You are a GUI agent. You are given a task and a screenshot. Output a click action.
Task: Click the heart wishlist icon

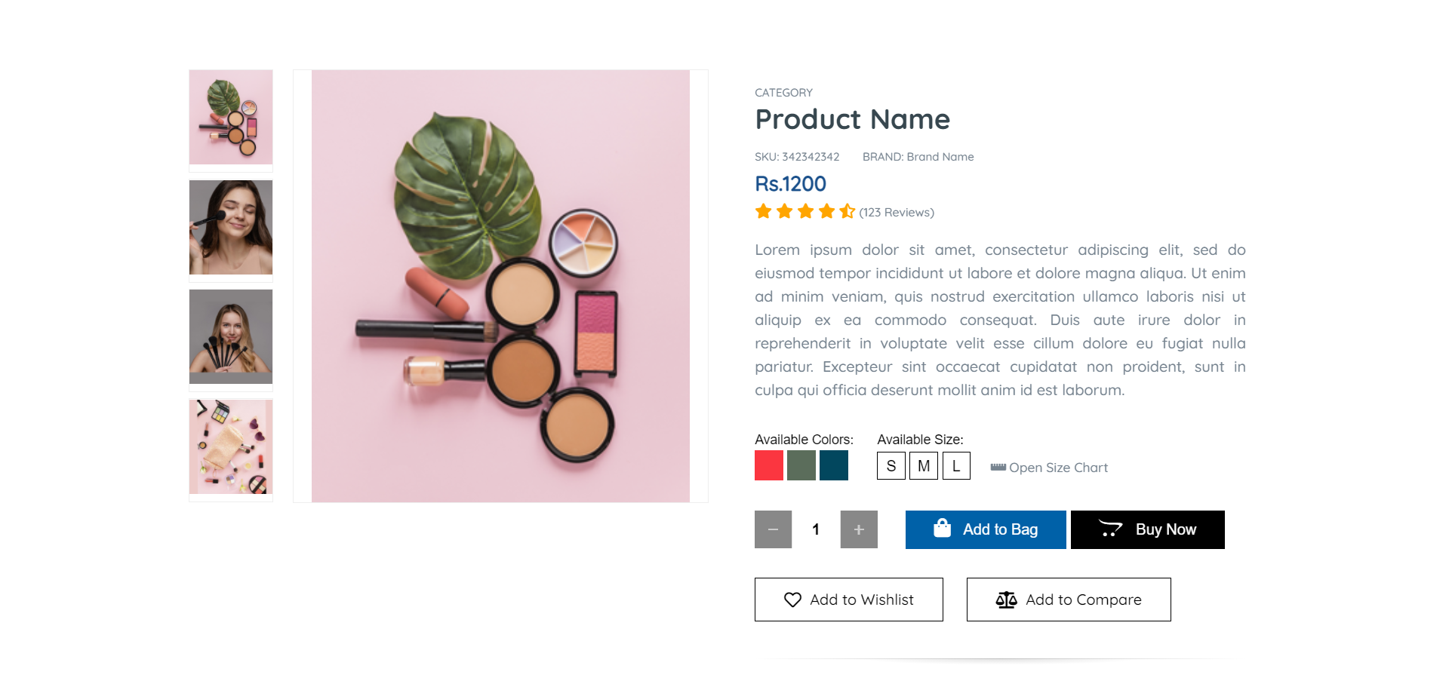point(792,600)
